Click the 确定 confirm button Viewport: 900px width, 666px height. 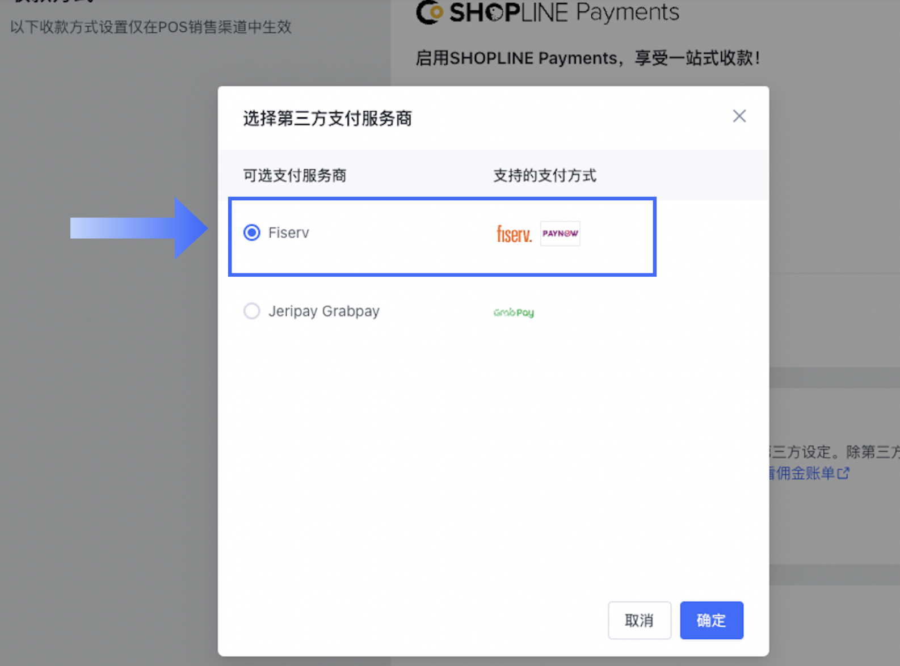coord(712,620)
